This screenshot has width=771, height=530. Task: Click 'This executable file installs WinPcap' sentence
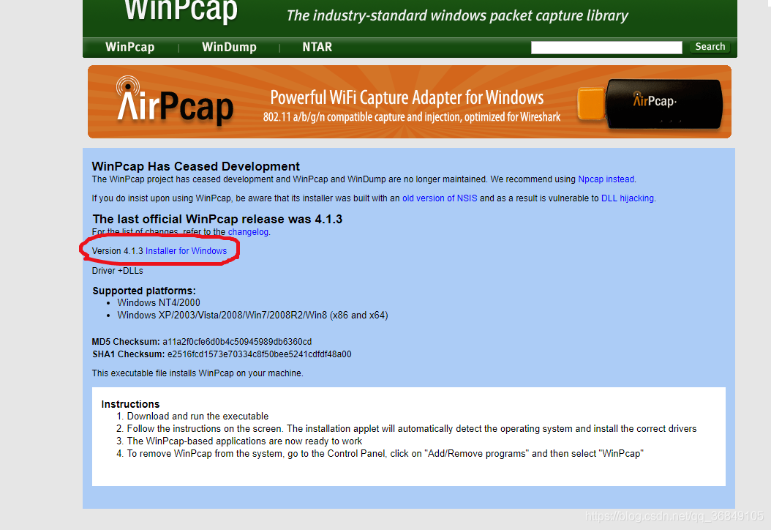pyautogui.click(x=198, y=373)
